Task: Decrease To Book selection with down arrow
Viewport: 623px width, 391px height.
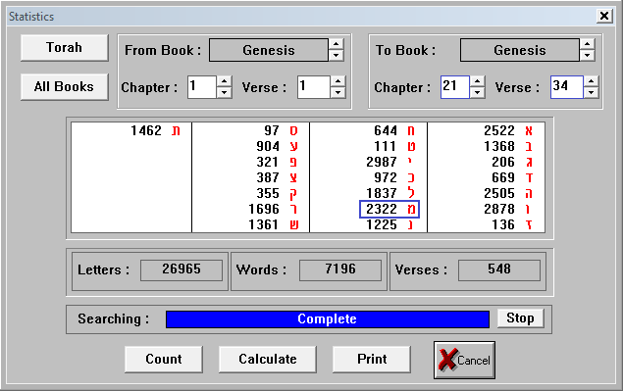Action: point(588,56)
